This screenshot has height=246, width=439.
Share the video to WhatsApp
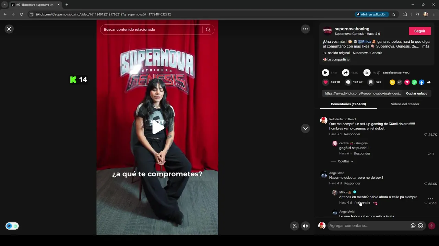414,82
